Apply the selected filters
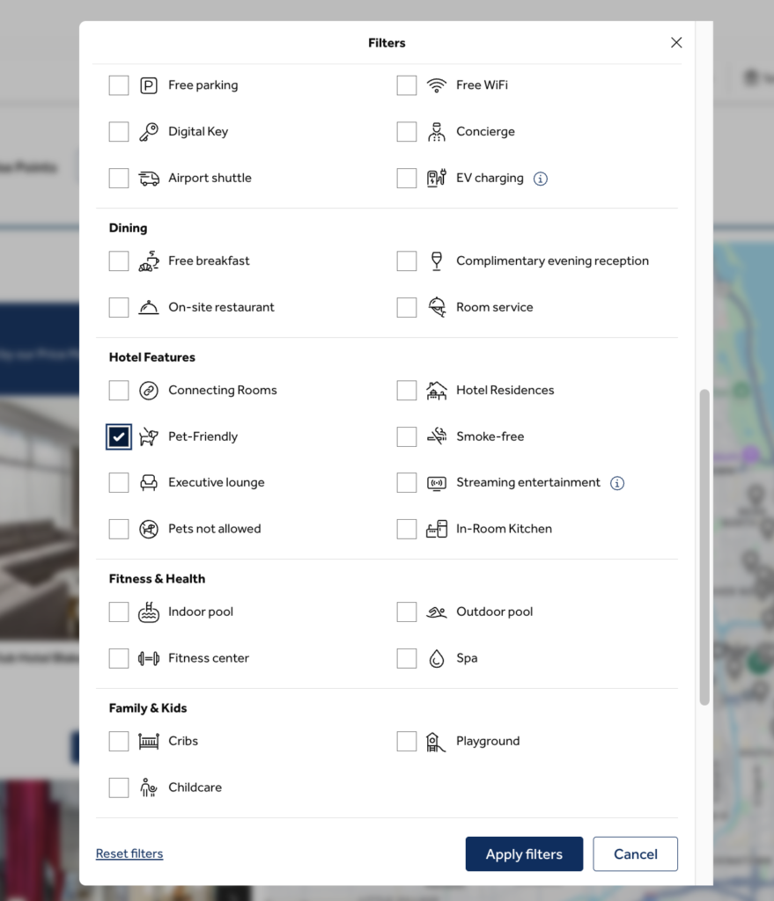Image resolution: width=774 pixels, height=901 pixels. coord(525,853)
